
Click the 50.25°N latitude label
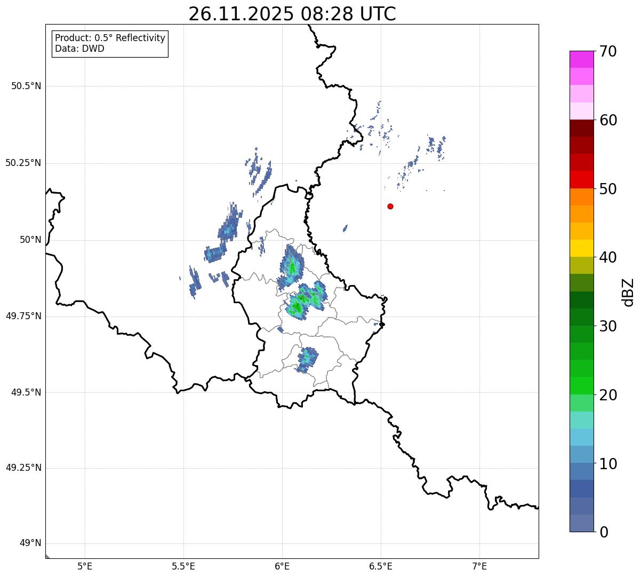click(x=23, y=163)
